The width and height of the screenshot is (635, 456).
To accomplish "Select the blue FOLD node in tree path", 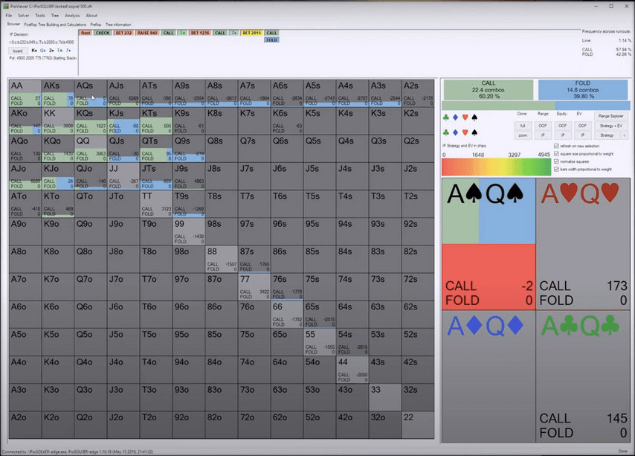I will point(271,40).
